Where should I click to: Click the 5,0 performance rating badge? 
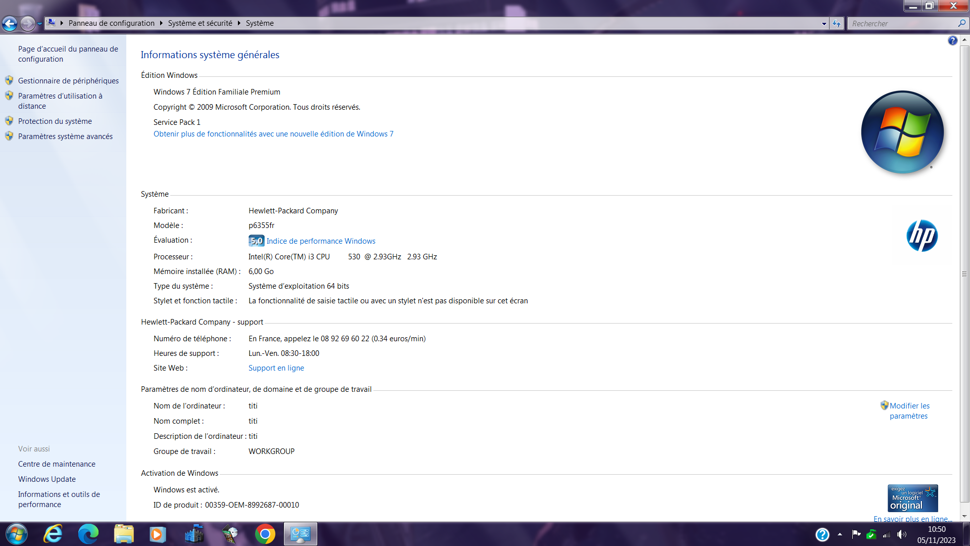pos(256,241)
